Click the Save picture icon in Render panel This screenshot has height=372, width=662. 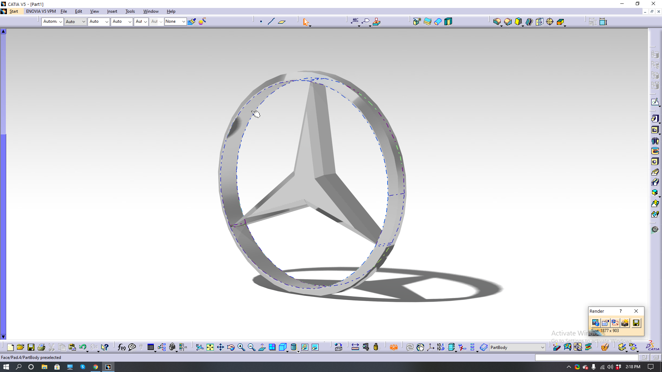(x=636, y=323)
